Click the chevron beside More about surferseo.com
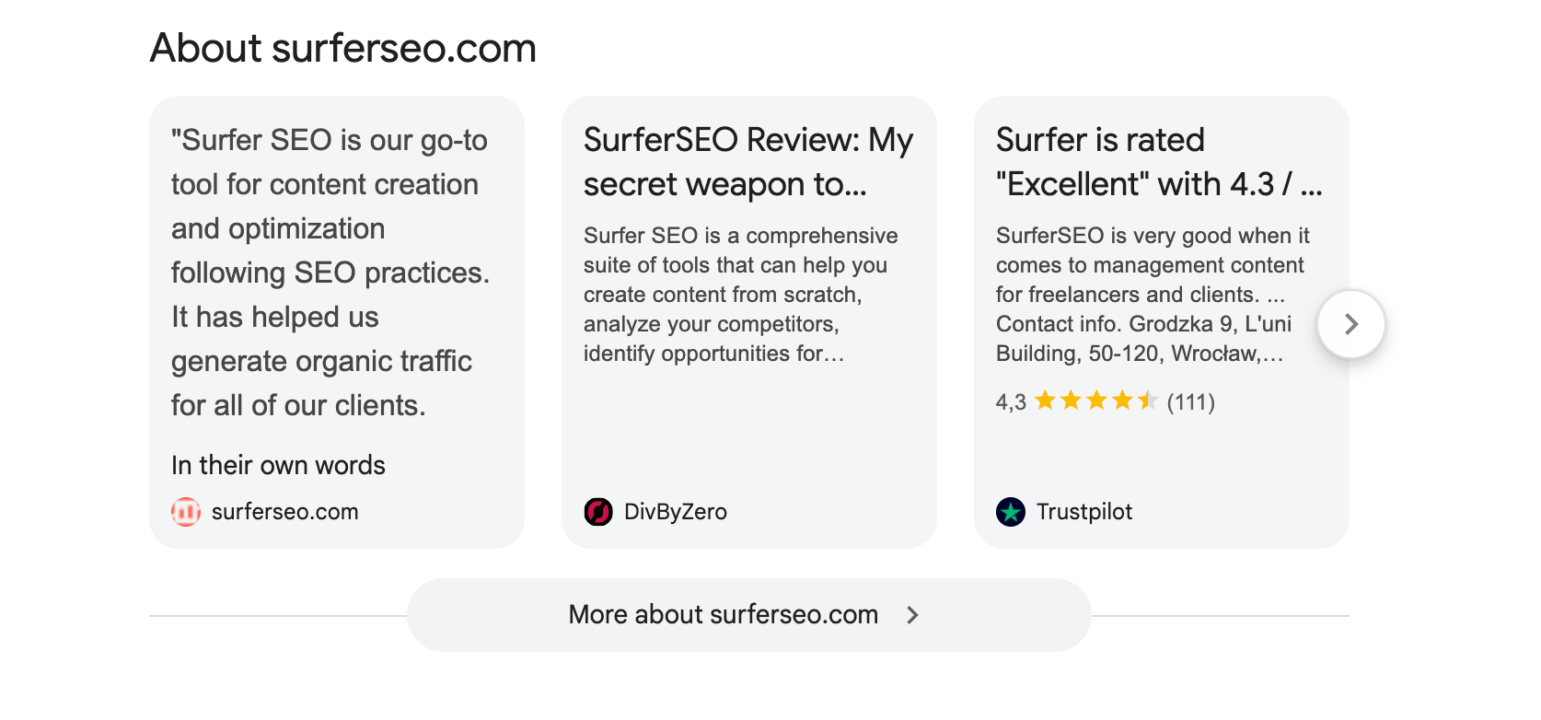The height and width of the screenshot is (720, 1541). pyautogui.click(x=912, y=615)
